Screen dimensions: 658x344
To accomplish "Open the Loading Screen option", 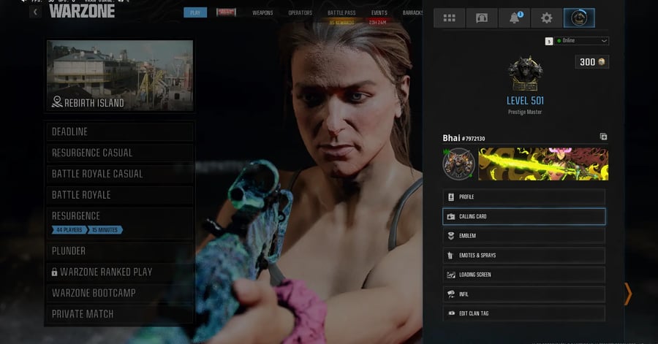I will 523,275.
